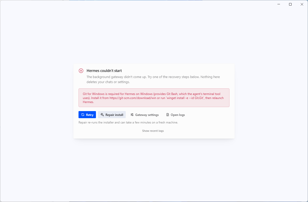Image resolution: width=308 pixels, height=202 pixels.
Task: Run the Repair install option
Action: click(112, 115)
